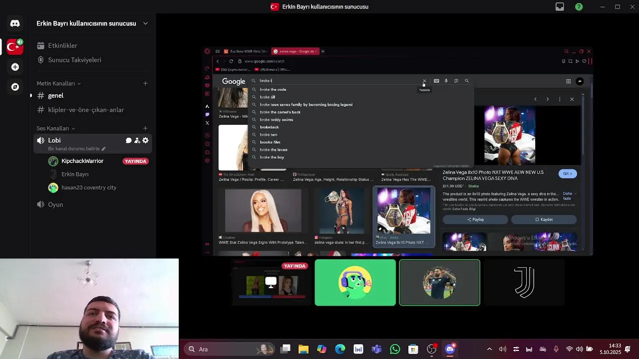Viewport: 639px width, 359px height.
Task: Set status via Bir kanal durumu belirle
Action: pyautogui.click(x=77, y=149)
